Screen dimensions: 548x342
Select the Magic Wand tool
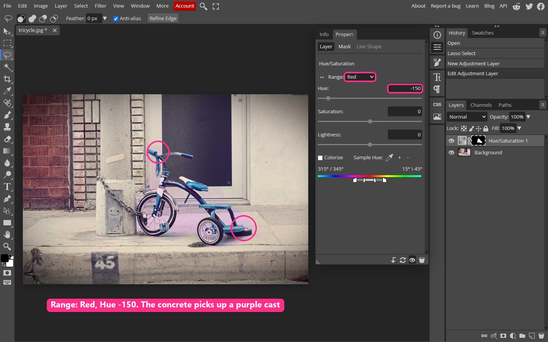[x=7, y=67]
